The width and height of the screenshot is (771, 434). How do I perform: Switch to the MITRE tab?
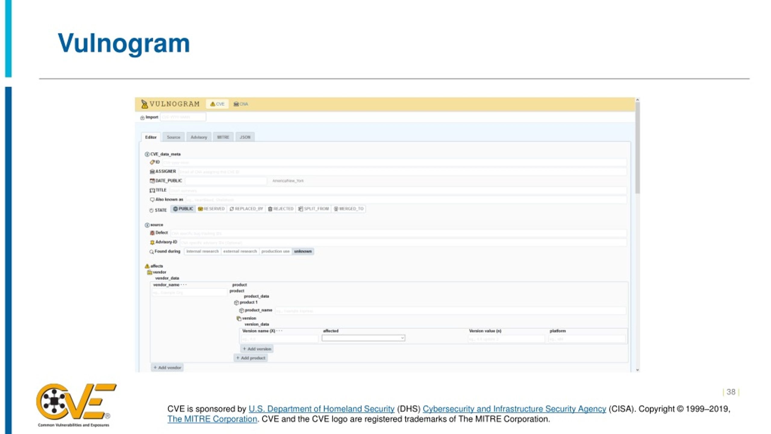click(223, 137)
